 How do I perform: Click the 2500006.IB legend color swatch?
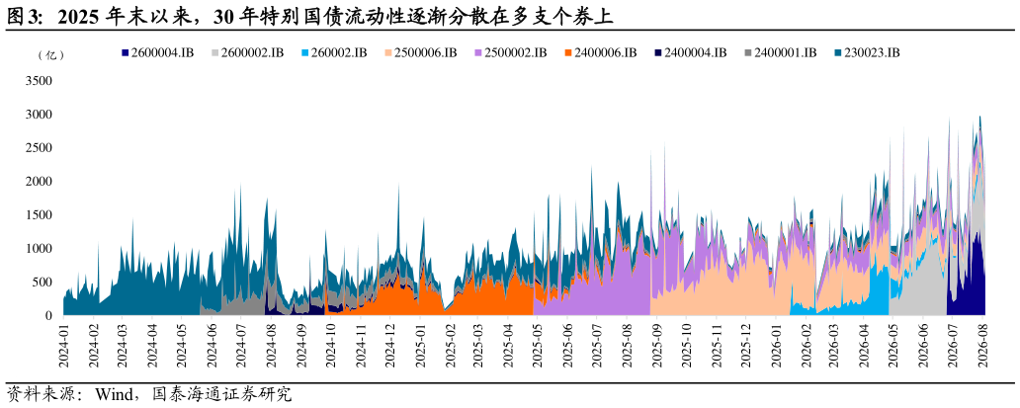387,53
